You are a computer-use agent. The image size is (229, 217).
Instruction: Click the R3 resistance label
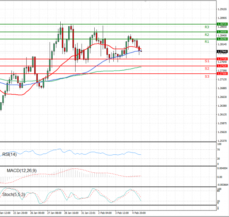[x=206, y=27]
